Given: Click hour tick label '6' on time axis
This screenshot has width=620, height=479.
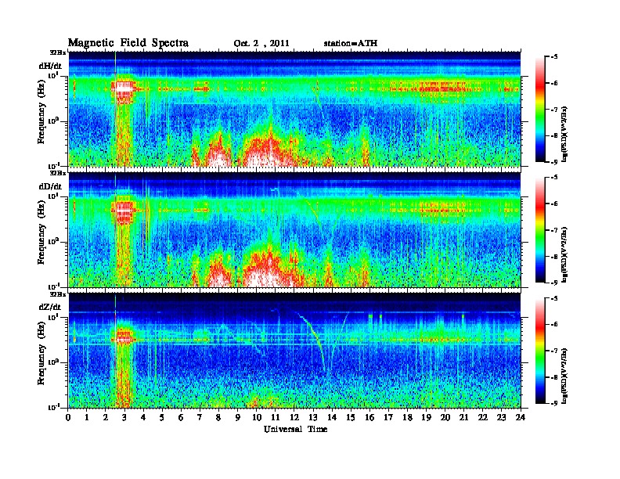Looking at the screenshot, I should tap(181, 417).
